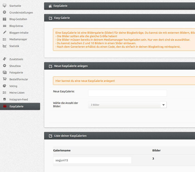The height and width of the screenshot is (172, 195).
Task: Click the red EasyGalerie sidebar icon
Action: pos(5,106)
